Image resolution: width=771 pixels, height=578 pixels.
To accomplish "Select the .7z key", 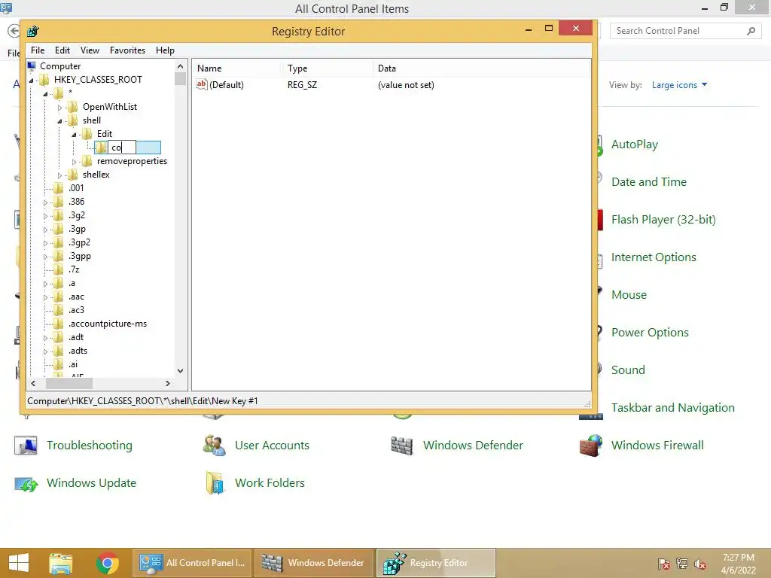I will click(x=74, y=269).
